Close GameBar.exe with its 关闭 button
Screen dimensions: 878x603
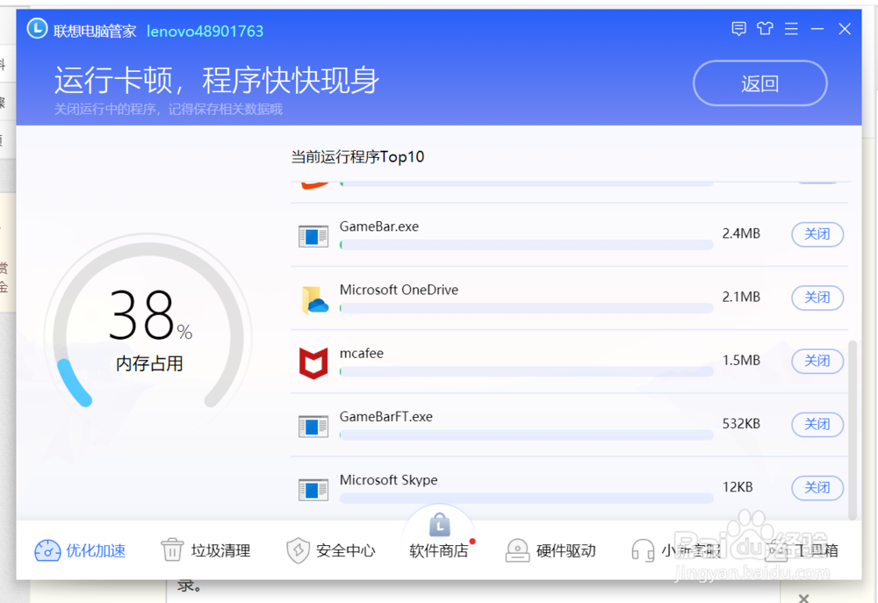click(x=817, y=234)
